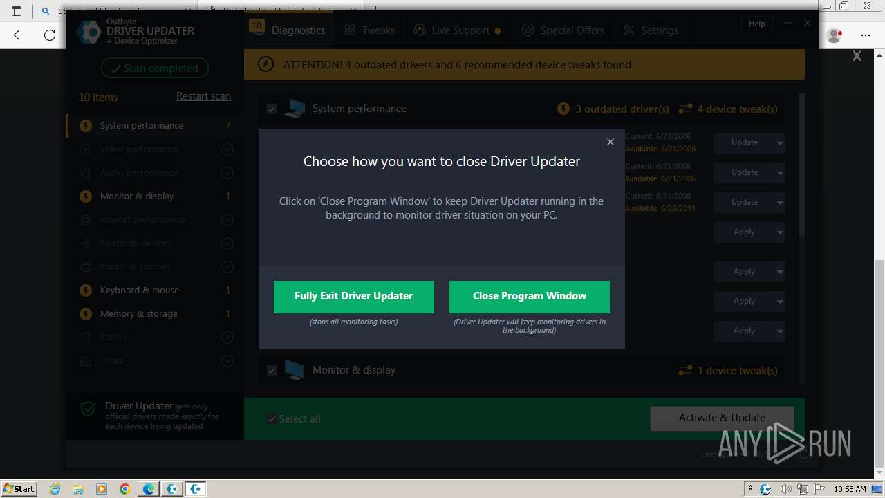Open dropdown arrow beside second Update button
The height and width of the screenshot is (498, 885).
(x=780, y=173)
